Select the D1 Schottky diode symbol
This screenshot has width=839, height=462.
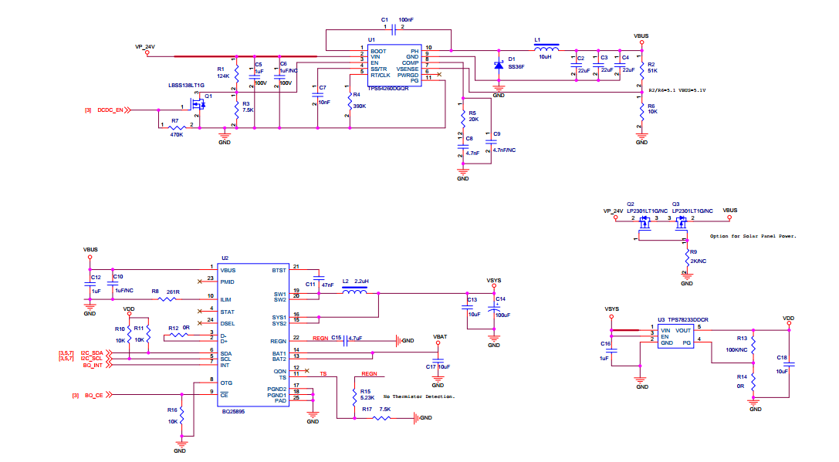(499, 66)
